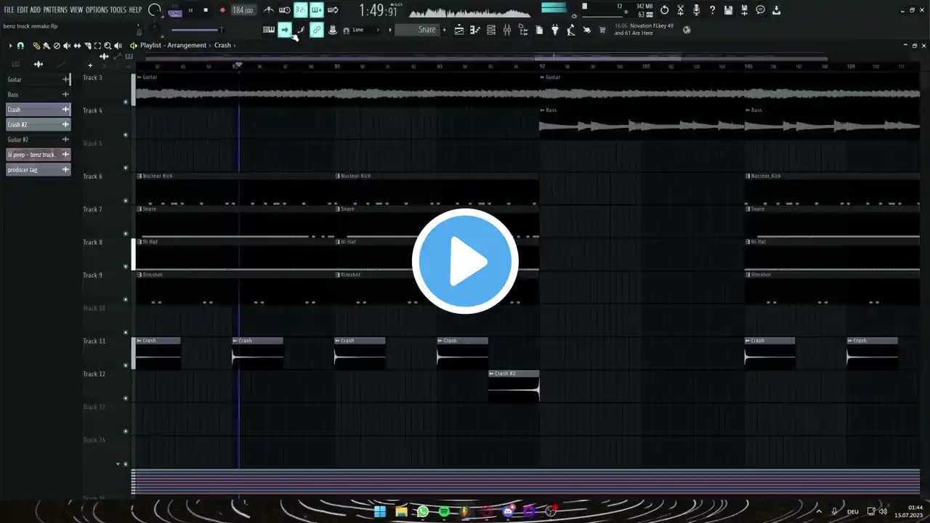This screenshot has width=930, height=523.
Task: Select the playlist Zoom tool
Action: pyautogui.click(x=108, y=46)
